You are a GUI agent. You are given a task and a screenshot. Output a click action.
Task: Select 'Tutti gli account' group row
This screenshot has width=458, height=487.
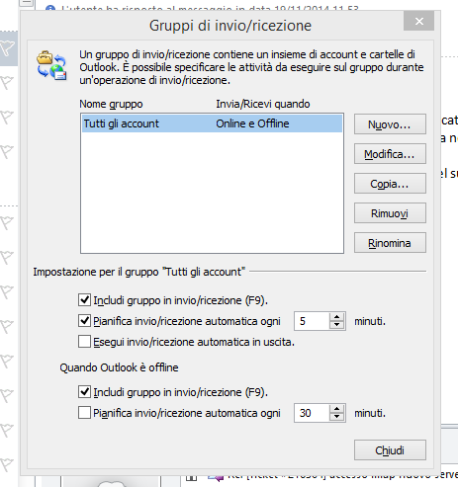pos(212,123)
